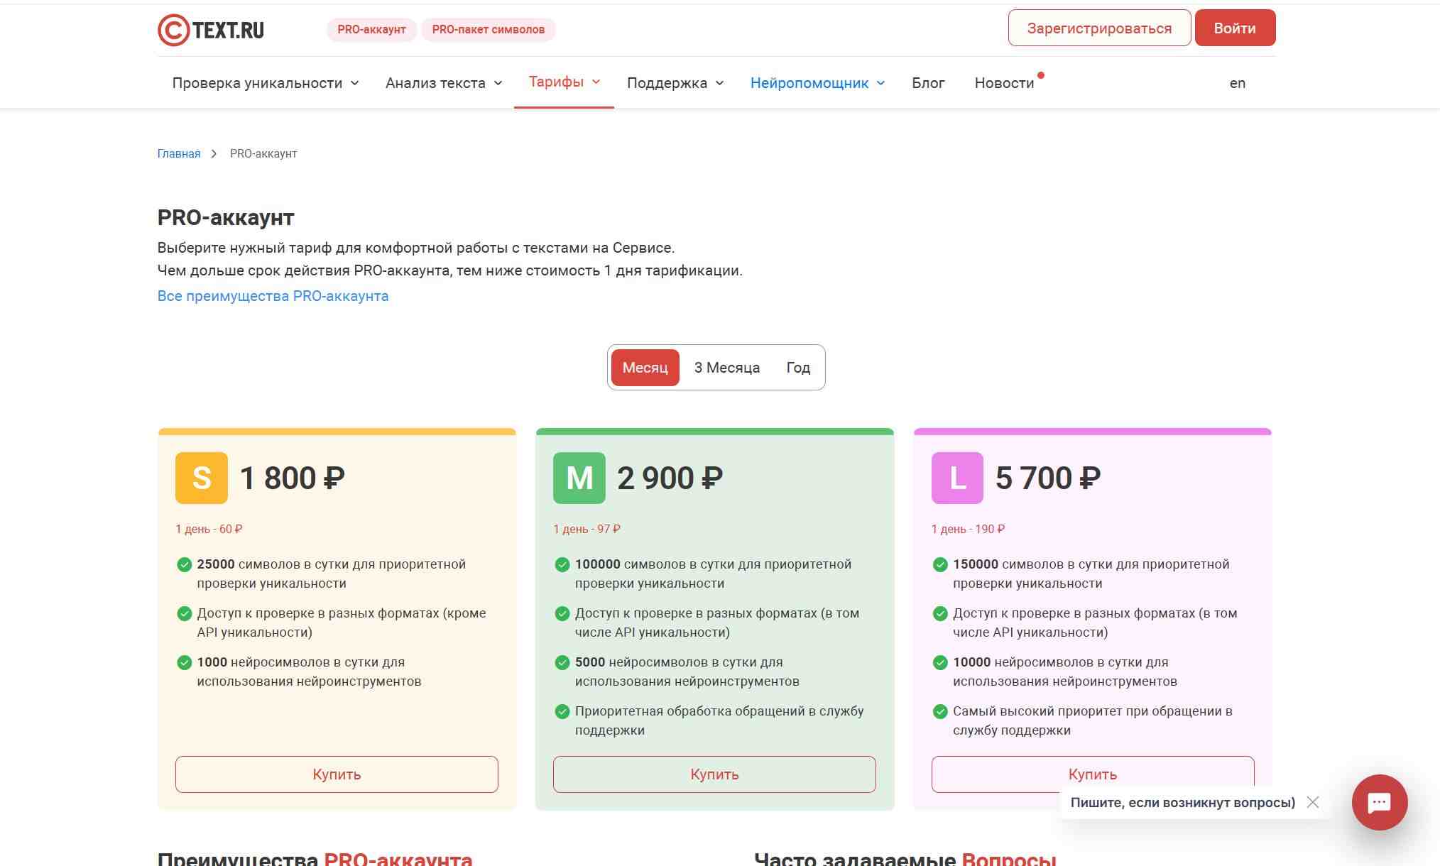The height and width of the screenshot is (866, 1440).
Task: Dismiss the chat hint popup with X
Action: [1313, 802]
